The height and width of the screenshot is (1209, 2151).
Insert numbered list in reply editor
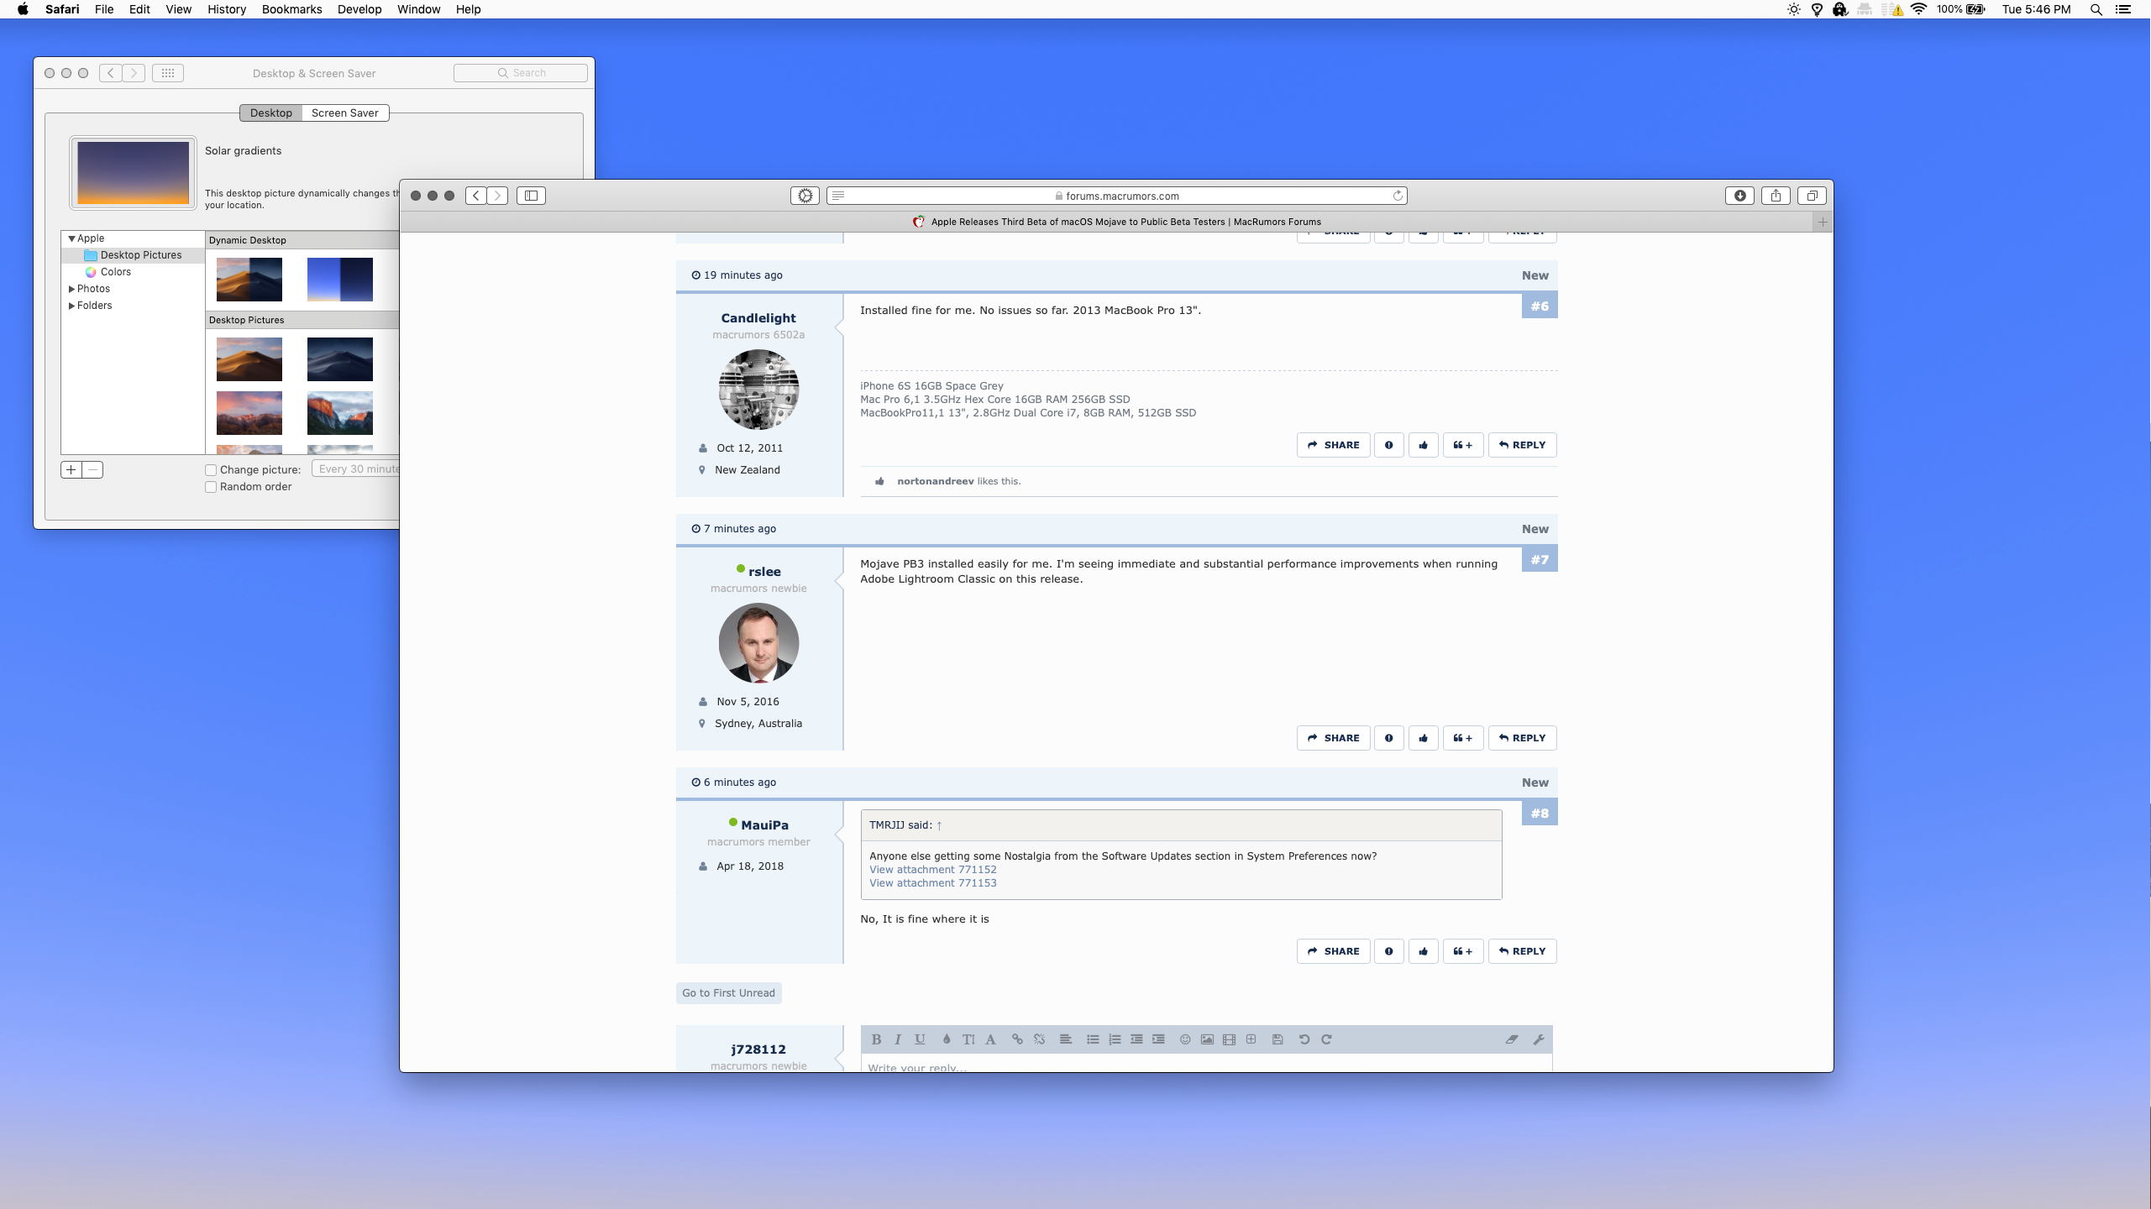[1115, 1039]
